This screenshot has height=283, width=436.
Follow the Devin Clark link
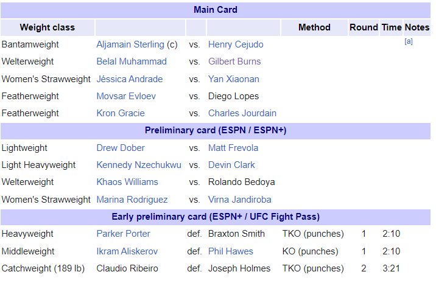point(231,165)
